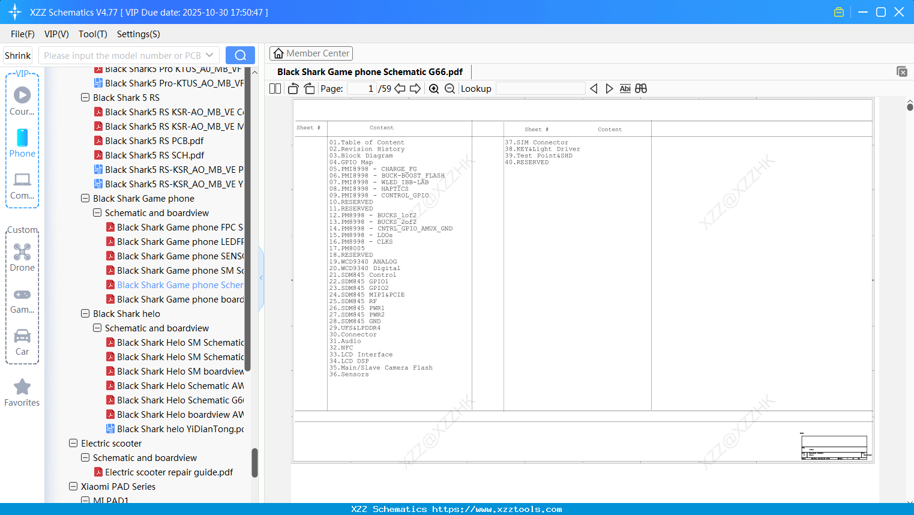
Task: Select the Car category icon
Action: pyautogui.click(x=22, y=342)
